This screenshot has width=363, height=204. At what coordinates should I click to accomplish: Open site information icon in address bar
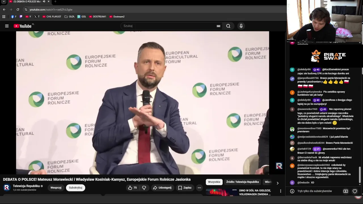point(26,10)
